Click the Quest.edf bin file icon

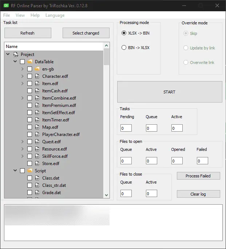(37, 142)
